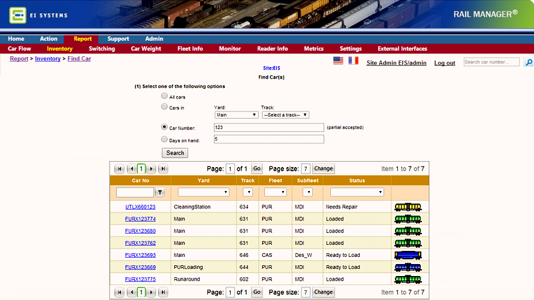Click the French flag language icon

[354, 61]
